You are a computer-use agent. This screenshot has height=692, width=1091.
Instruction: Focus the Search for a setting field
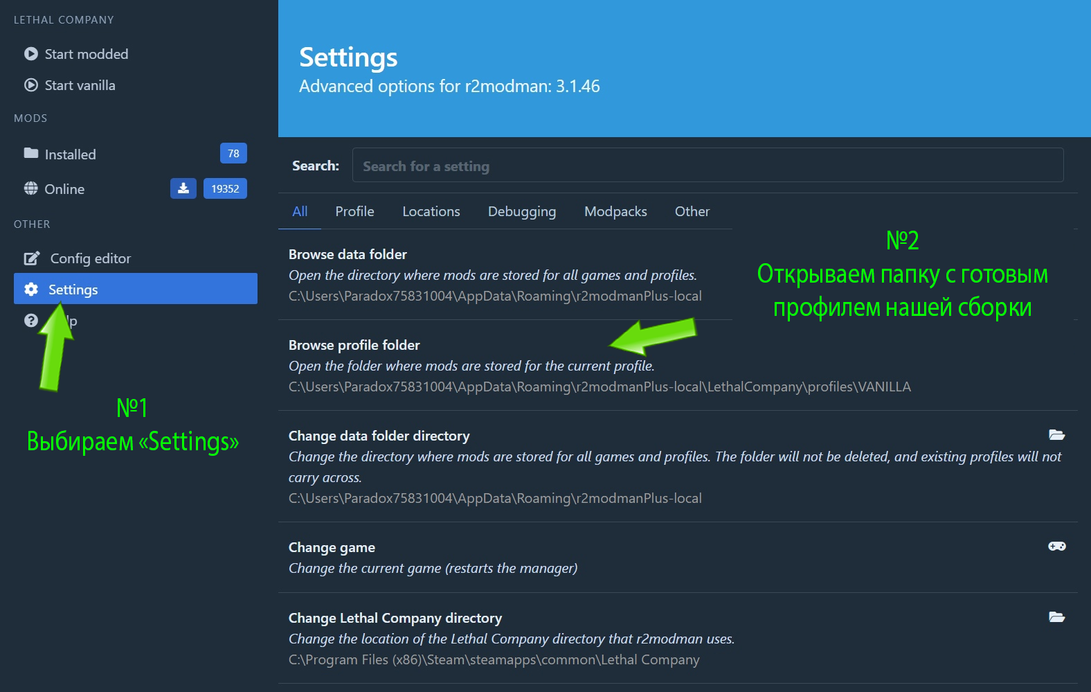707,166
